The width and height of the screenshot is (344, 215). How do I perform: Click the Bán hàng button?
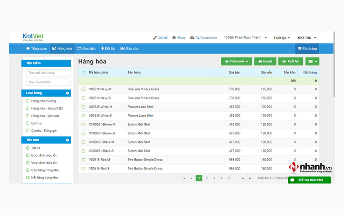tap(307, 49)
